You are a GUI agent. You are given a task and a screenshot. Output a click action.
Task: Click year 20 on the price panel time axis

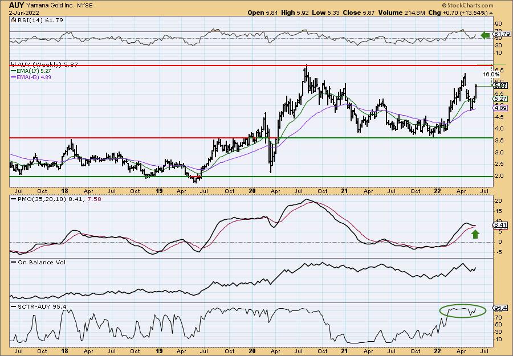[252, 191]
